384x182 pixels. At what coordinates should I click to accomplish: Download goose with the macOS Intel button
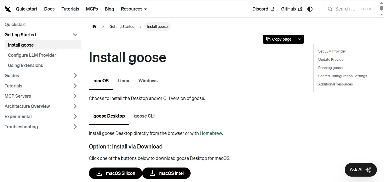[166, 173]
